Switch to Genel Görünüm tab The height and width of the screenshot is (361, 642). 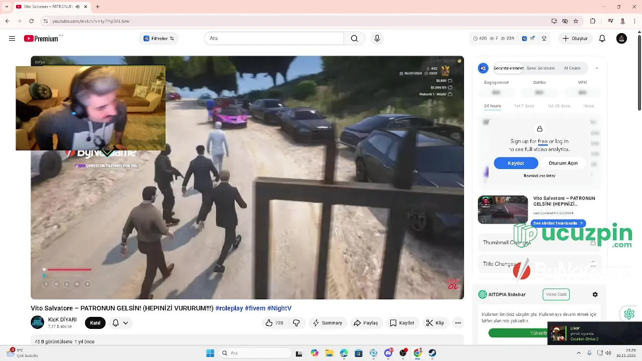tap(540, 68)
